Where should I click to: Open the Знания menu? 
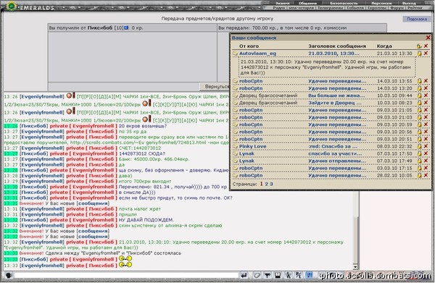[283, 4]
